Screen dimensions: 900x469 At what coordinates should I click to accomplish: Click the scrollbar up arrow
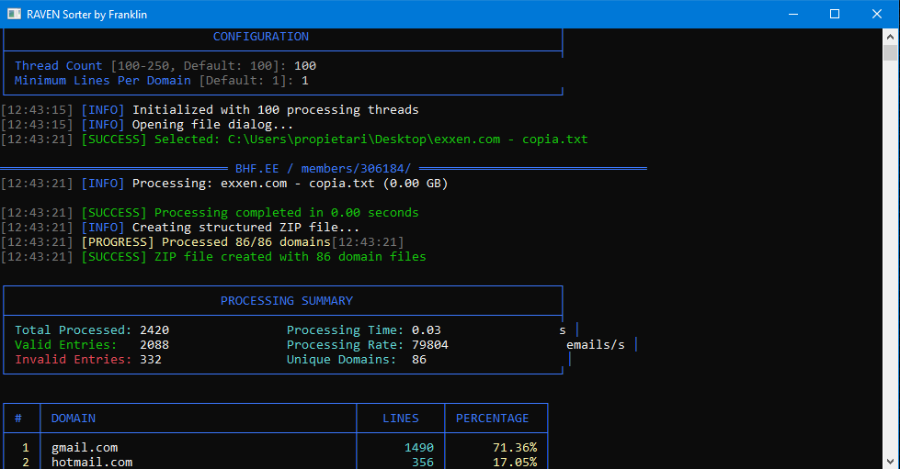[890, 37]
